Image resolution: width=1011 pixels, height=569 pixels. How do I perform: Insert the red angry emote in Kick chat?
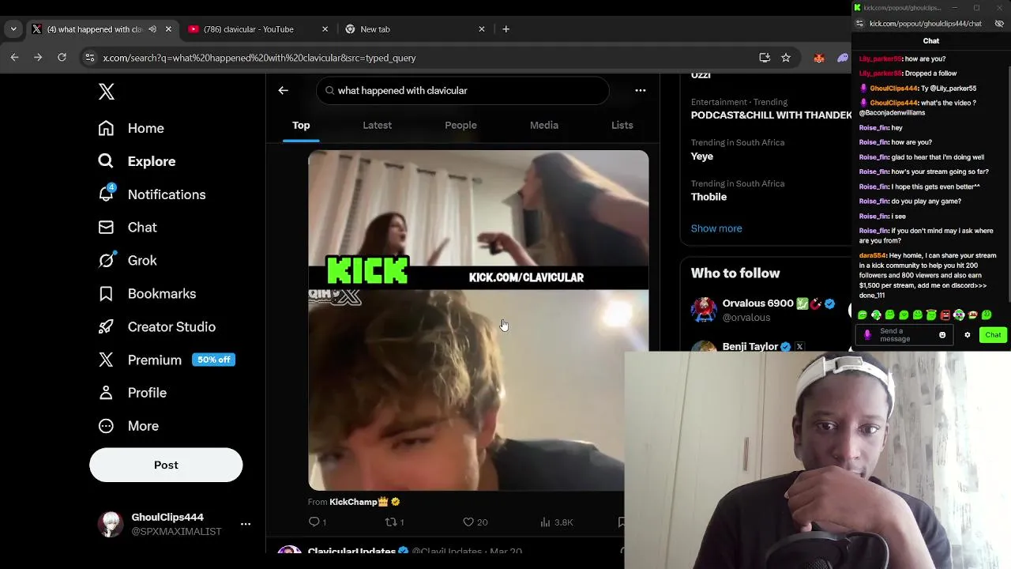945,315
